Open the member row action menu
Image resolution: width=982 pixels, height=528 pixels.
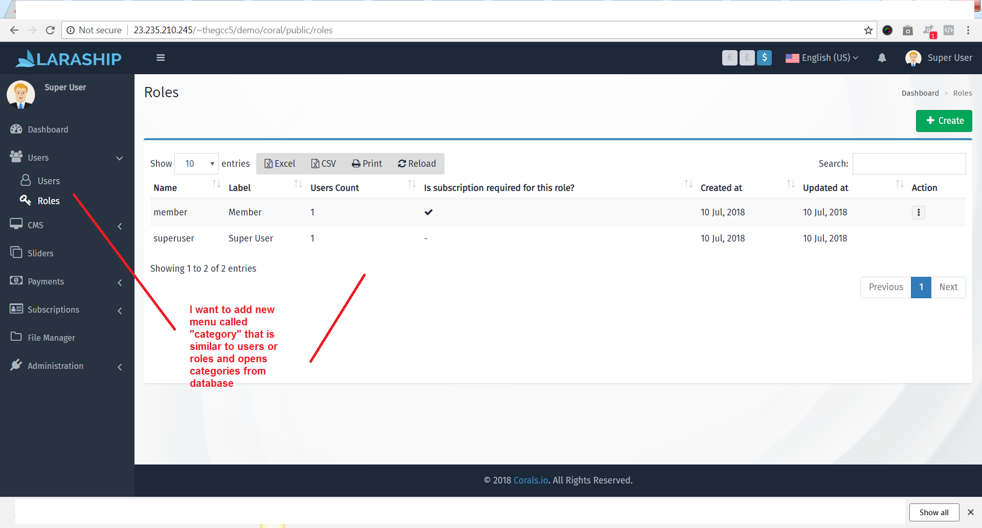(919, 212)
